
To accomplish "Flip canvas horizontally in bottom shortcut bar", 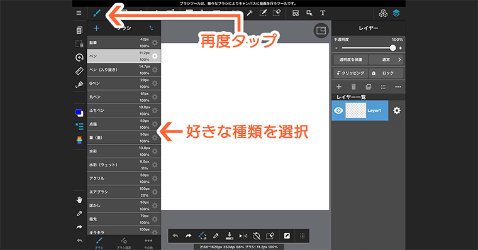I will tap(243, 236).
